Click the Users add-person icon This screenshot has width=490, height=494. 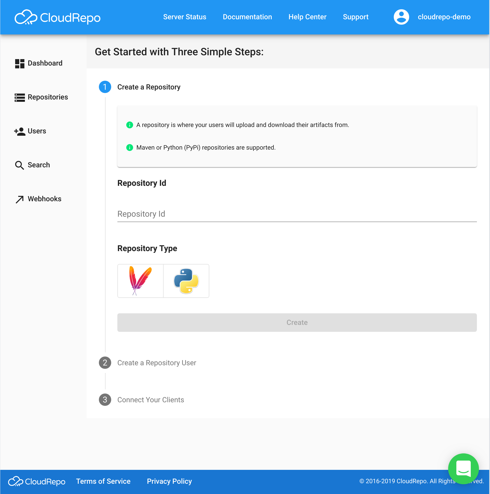tap(20, 131)
